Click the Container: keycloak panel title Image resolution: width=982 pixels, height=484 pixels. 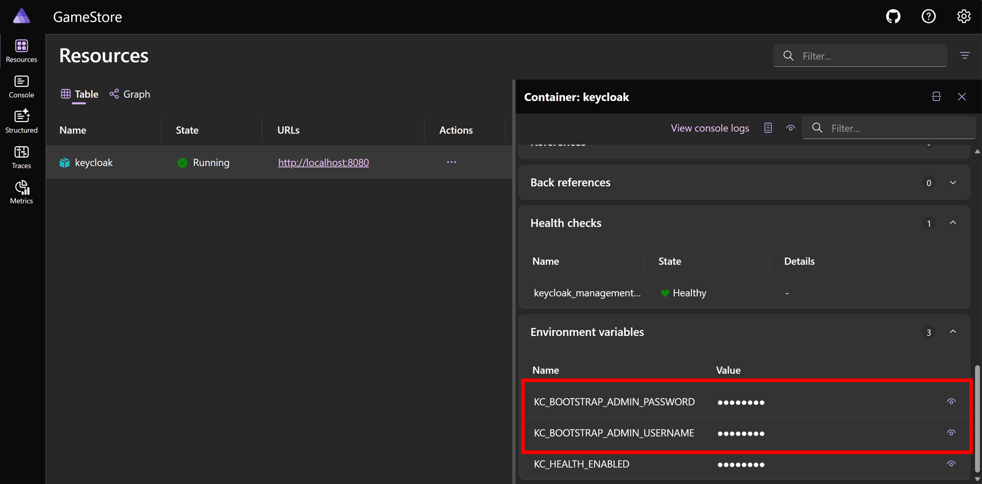pos(576,97)
